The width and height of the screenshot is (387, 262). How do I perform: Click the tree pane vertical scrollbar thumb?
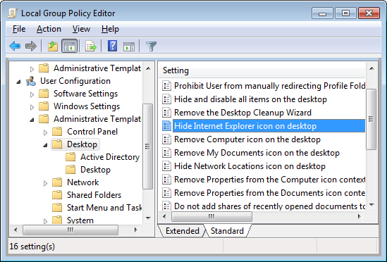(x=147, y=146)
